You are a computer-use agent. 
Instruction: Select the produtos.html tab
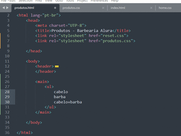[24, 8]
